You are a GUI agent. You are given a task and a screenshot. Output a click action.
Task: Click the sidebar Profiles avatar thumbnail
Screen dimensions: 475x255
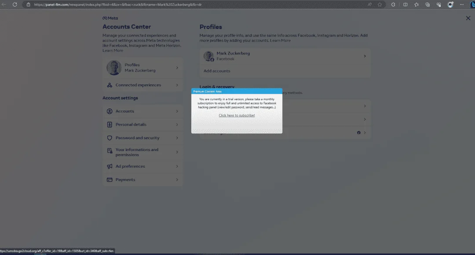[x=114, y=68]
